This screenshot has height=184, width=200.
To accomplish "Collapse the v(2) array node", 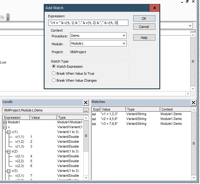I will click(x=8, y=152).
